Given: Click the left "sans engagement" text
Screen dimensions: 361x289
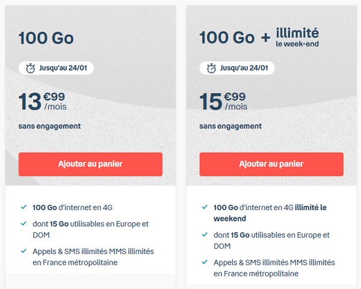Looking at the screenshot, I should pos(49,126).
